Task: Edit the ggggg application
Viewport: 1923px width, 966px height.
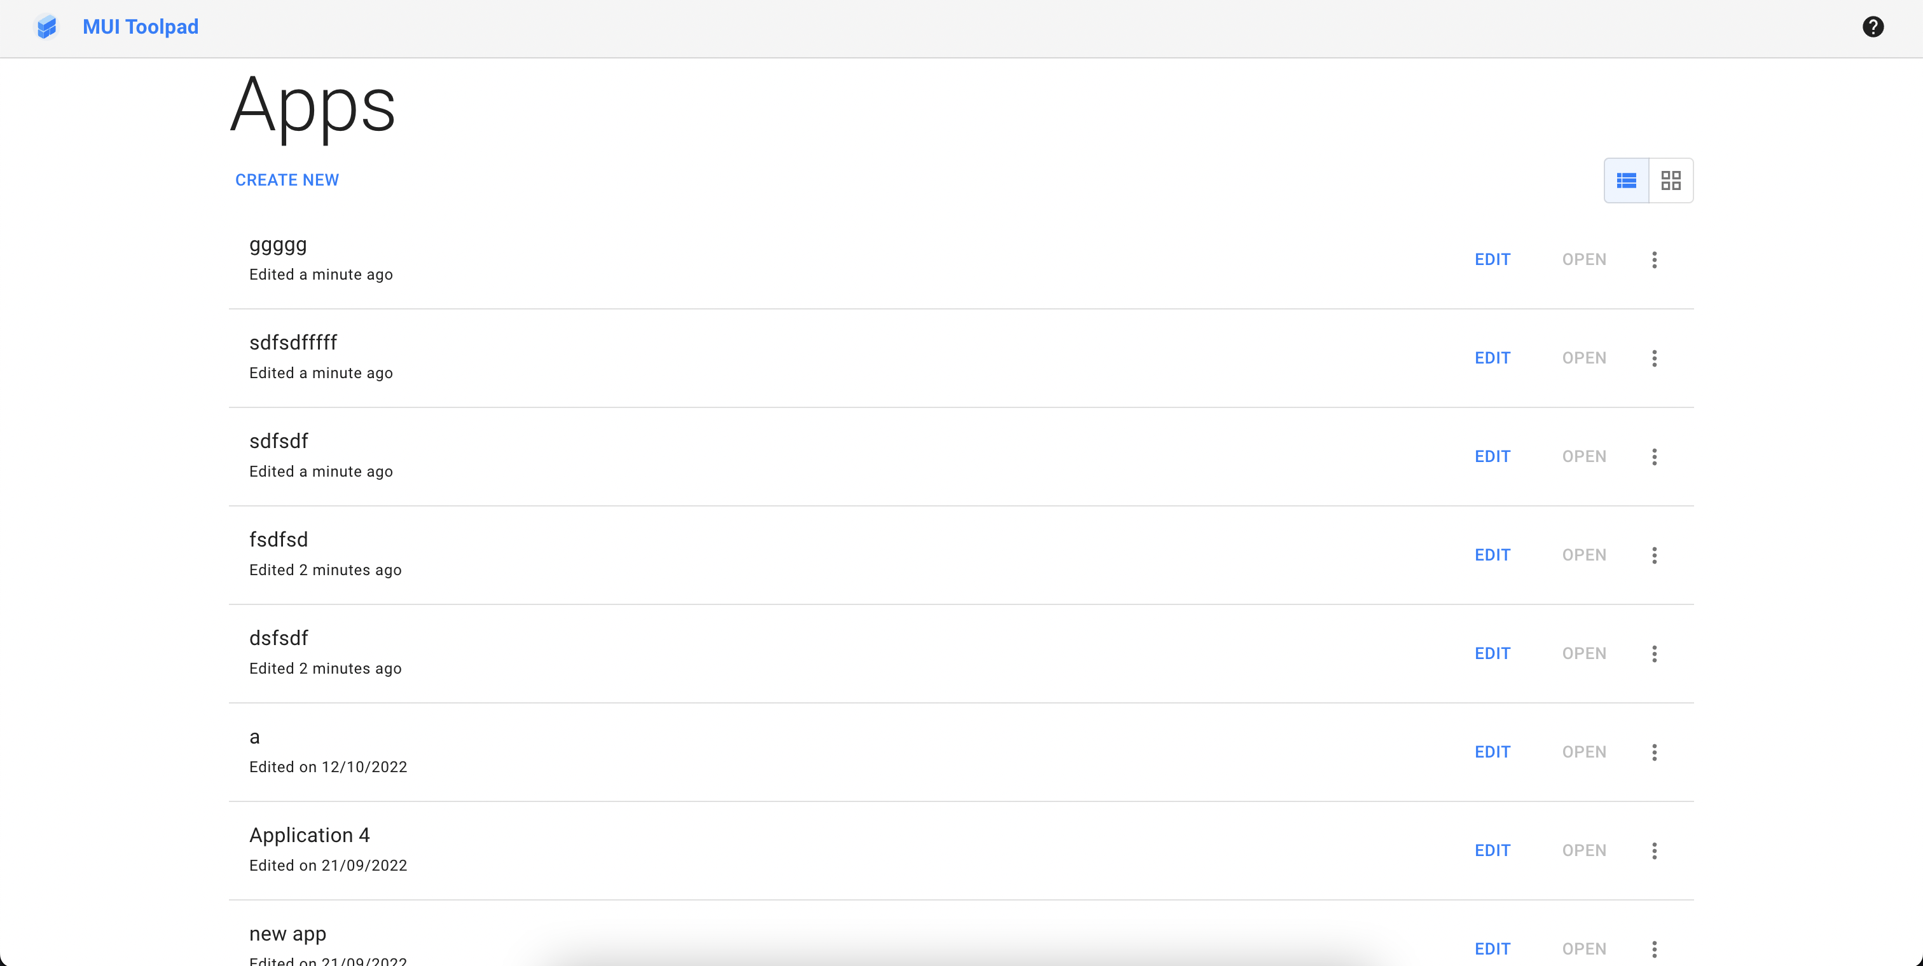Action: [1492, 259]
